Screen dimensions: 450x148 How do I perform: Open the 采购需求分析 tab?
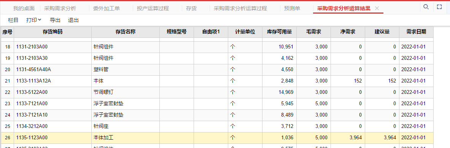click(x=60, y=8)
